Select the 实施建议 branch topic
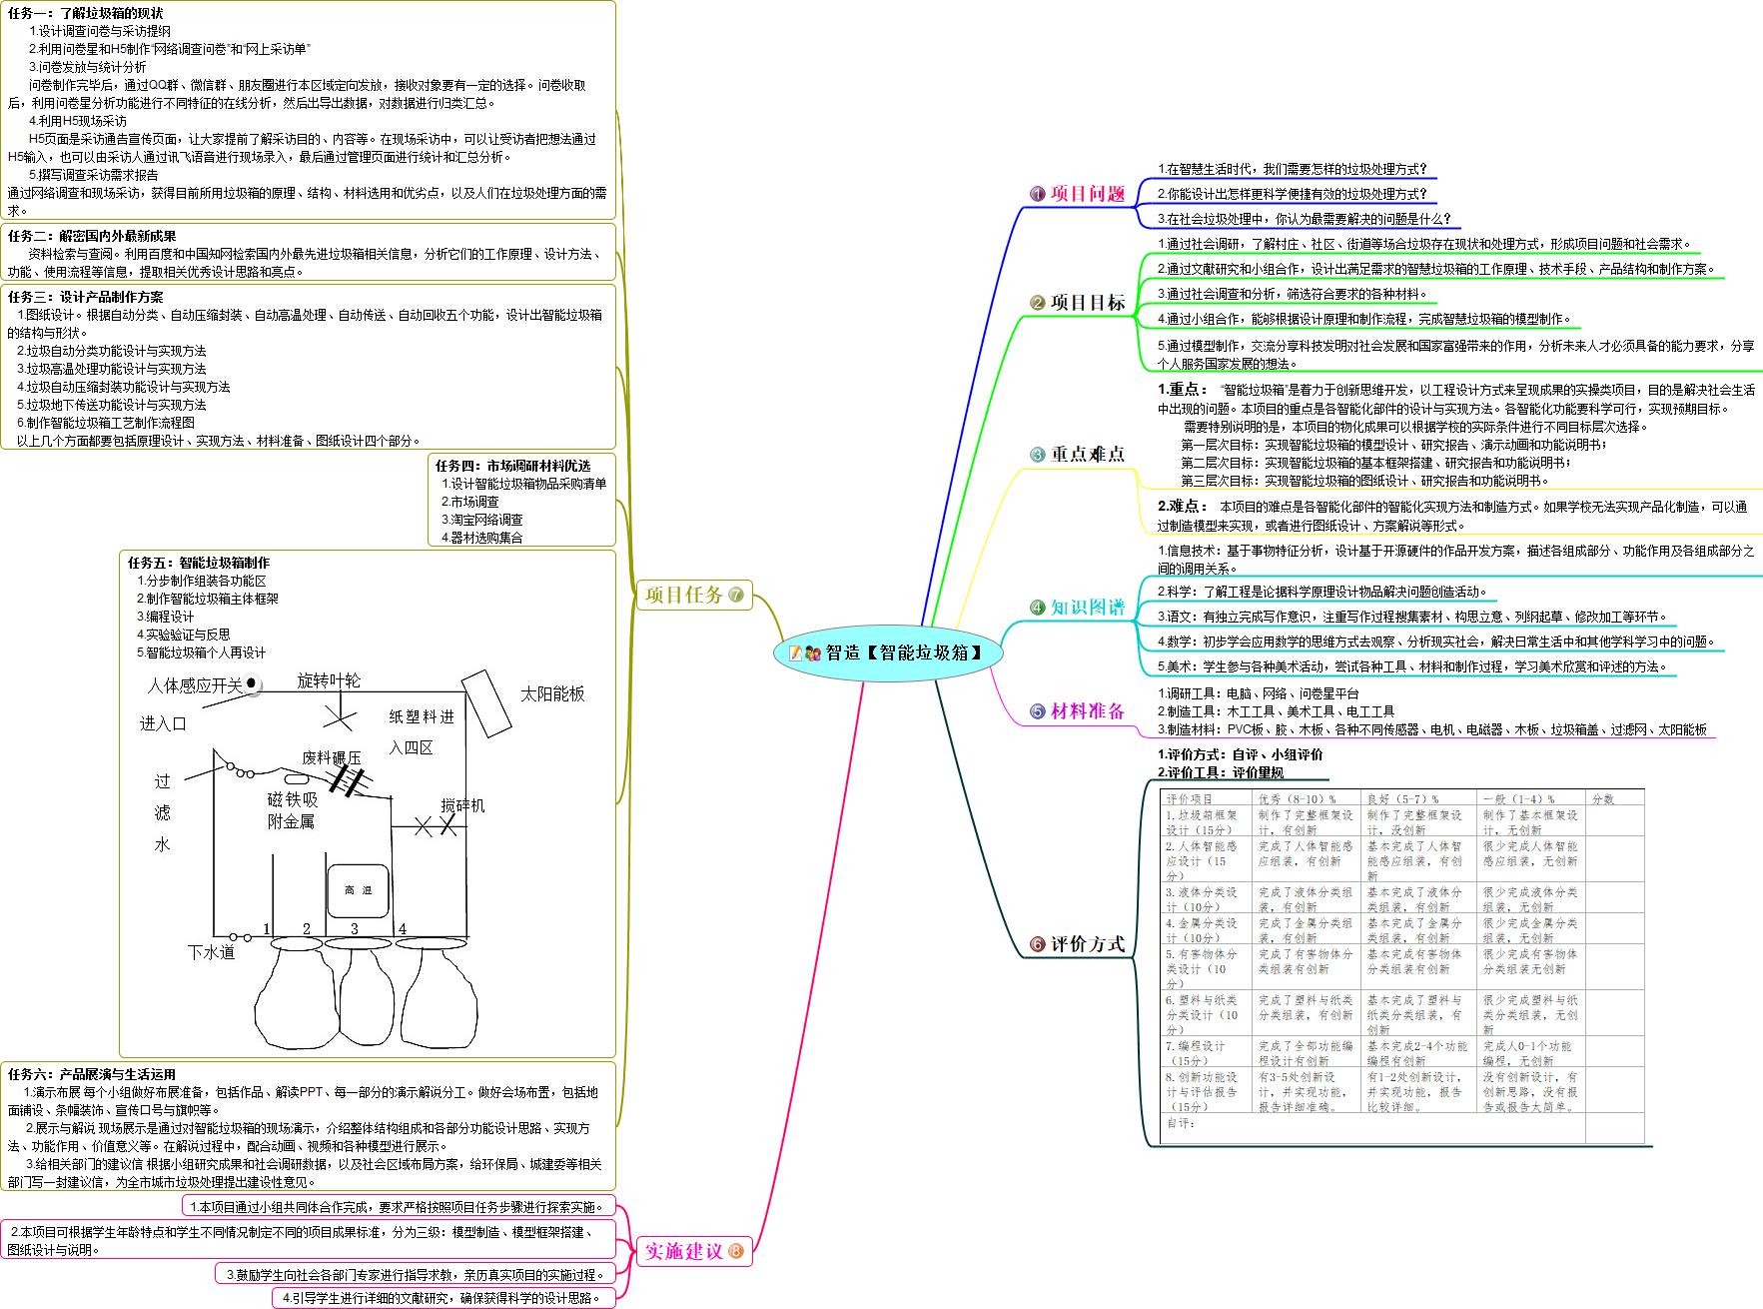The height and width of the screenshot is (1309, 1763). point(684,1251)
